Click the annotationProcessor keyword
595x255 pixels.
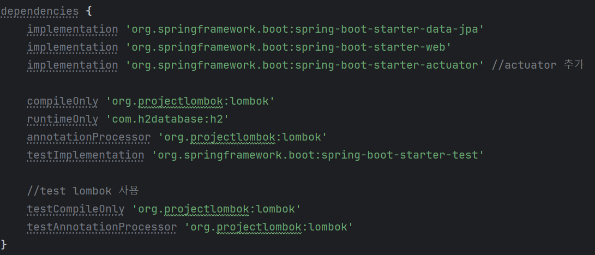tap(89, 137)
